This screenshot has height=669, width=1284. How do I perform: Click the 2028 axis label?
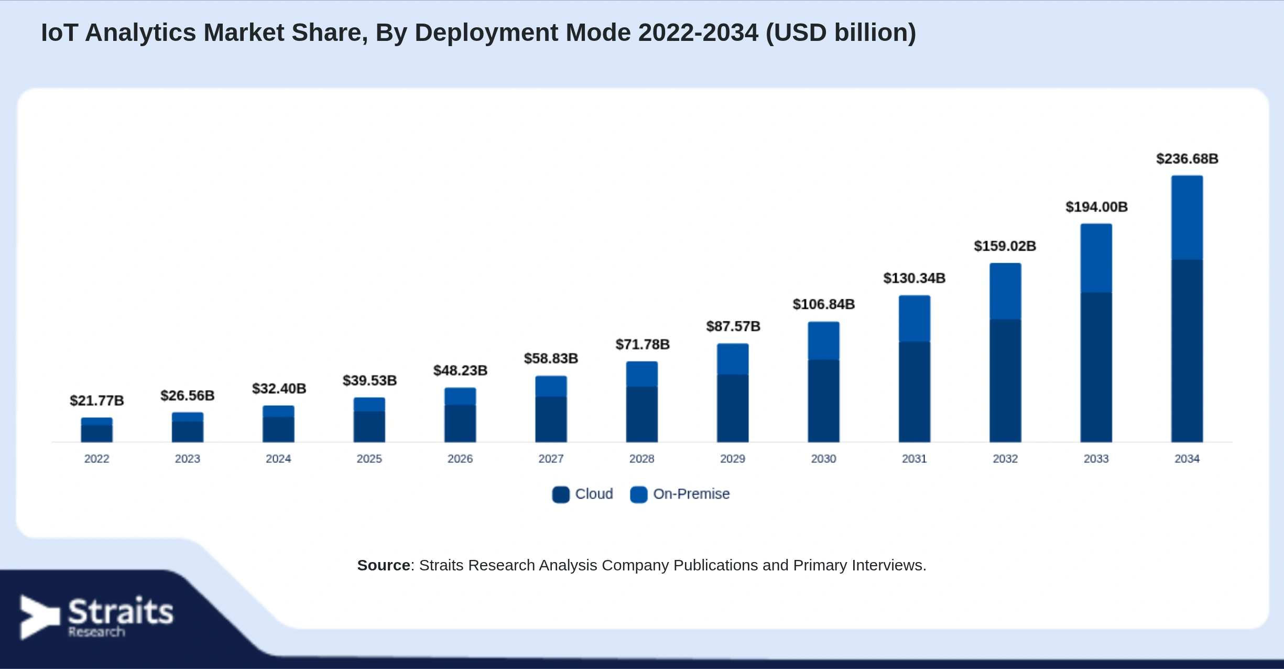642,459
